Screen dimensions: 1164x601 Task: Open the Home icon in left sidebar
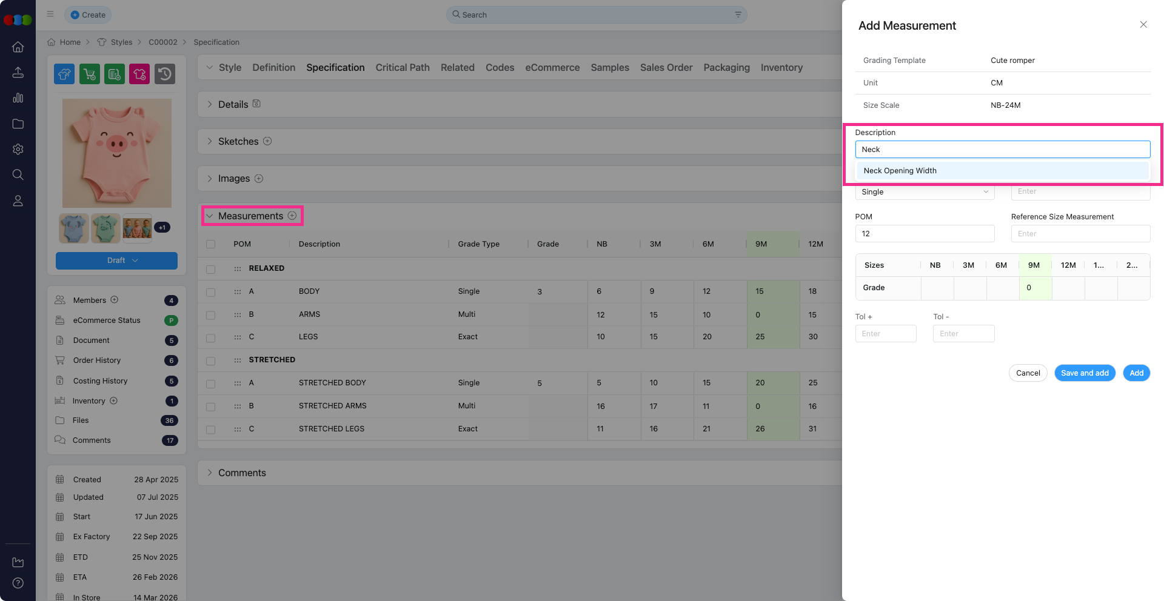coord(18,47)
